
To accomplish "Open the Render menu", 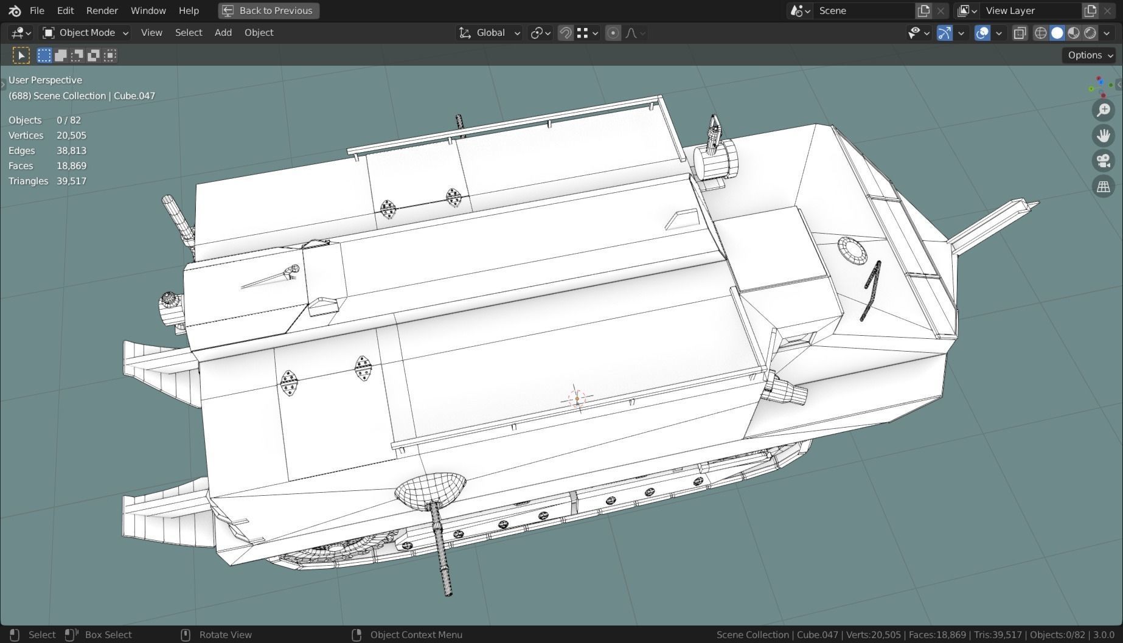I will [102, 10].
